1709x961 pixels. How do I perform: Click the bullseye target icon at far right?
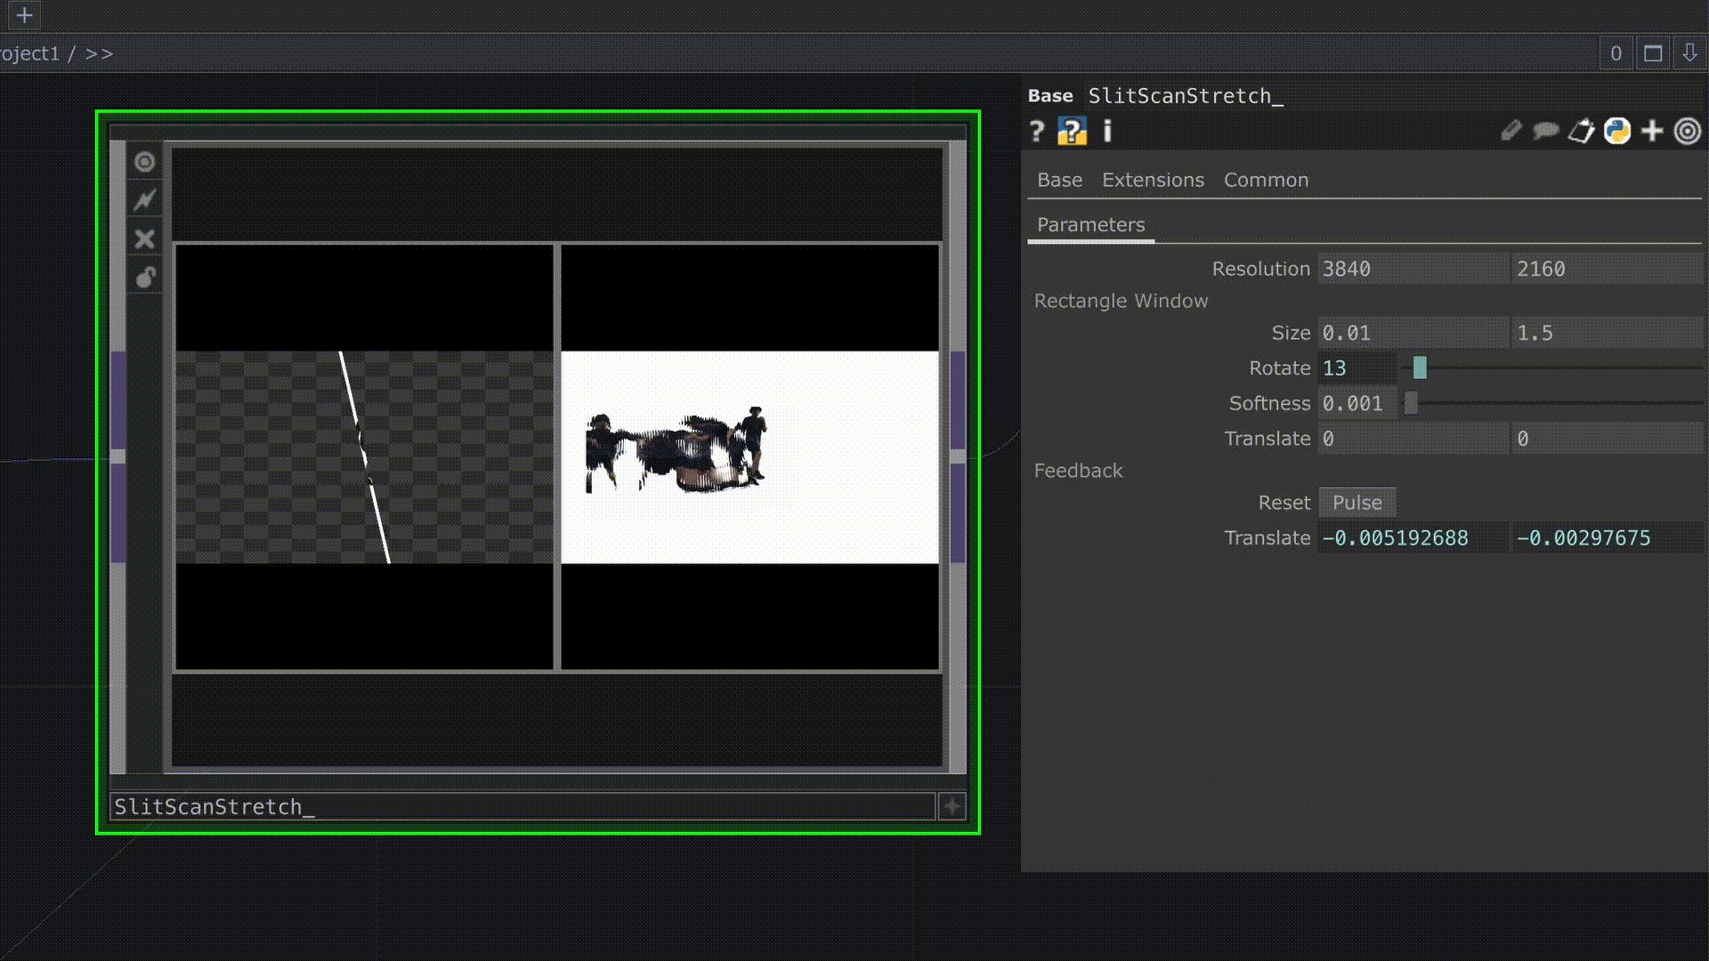coord(1688,131)
